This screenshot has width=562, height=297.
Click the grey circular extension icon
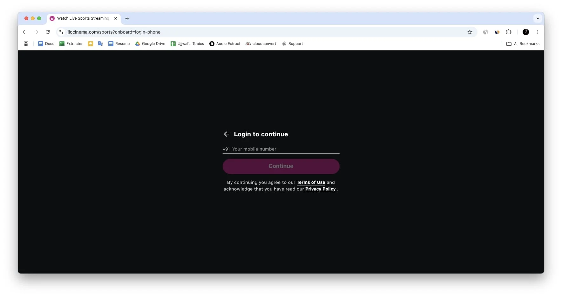(x=485, y=32)
